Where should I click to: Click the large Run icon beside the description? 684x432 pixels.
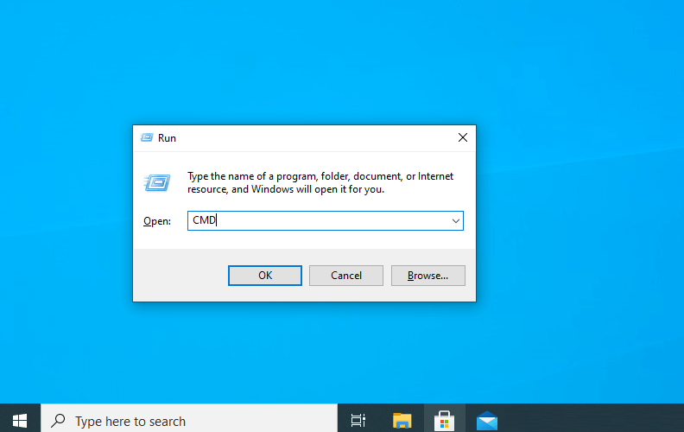click(x=157, y=182)
